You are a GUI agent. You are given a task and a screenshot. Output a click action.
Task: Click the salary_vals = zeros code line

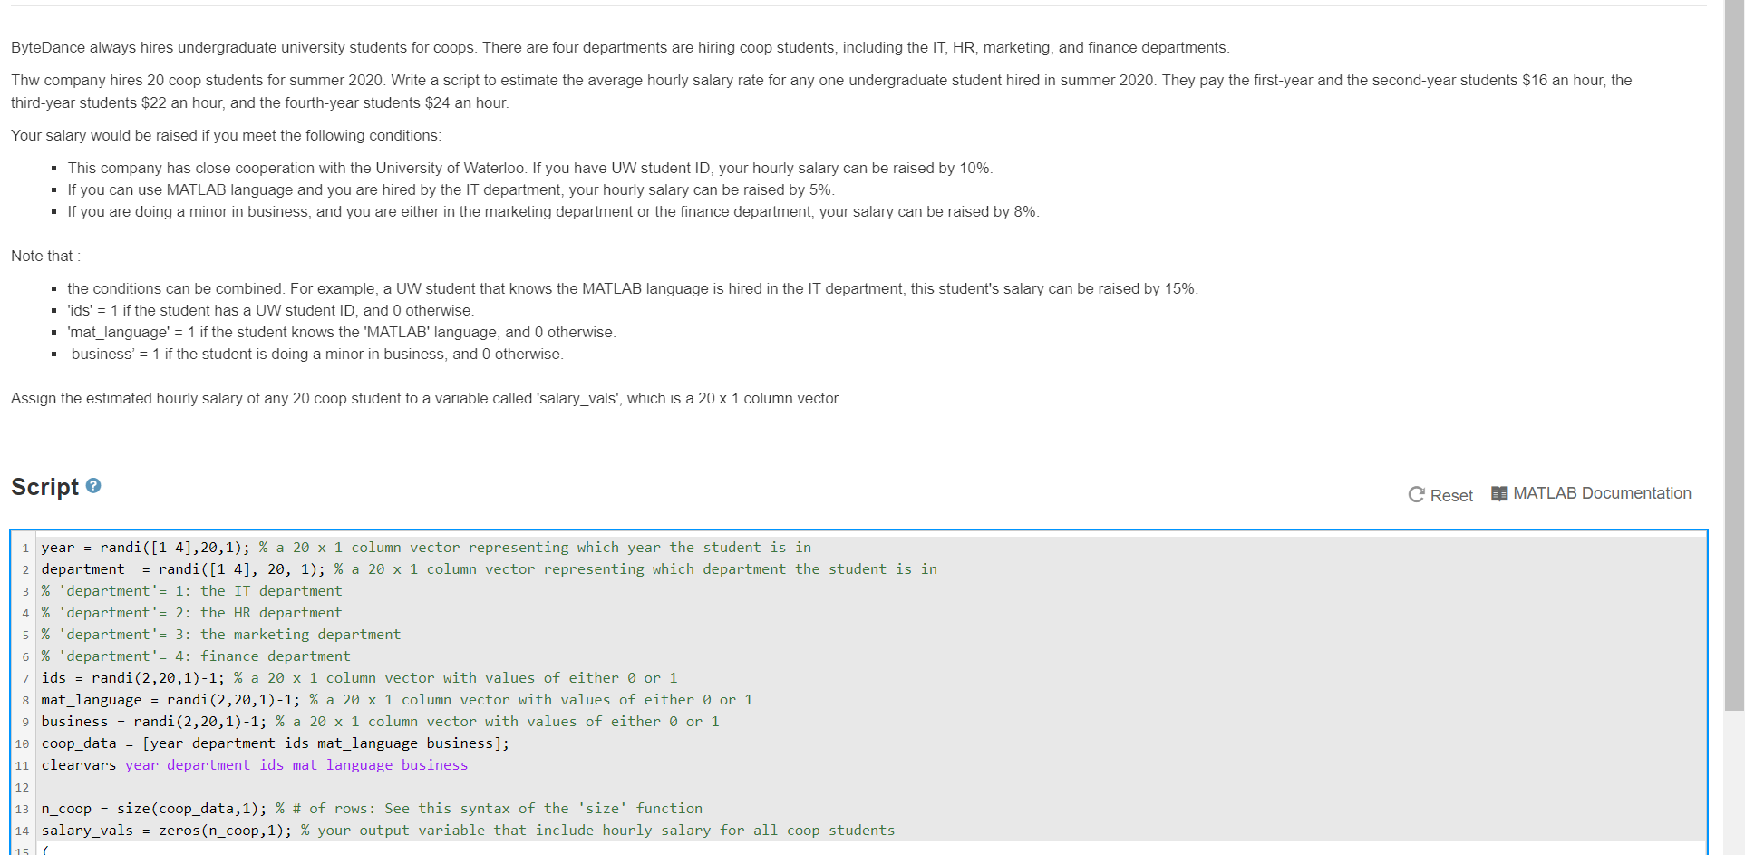coord(468,831)
